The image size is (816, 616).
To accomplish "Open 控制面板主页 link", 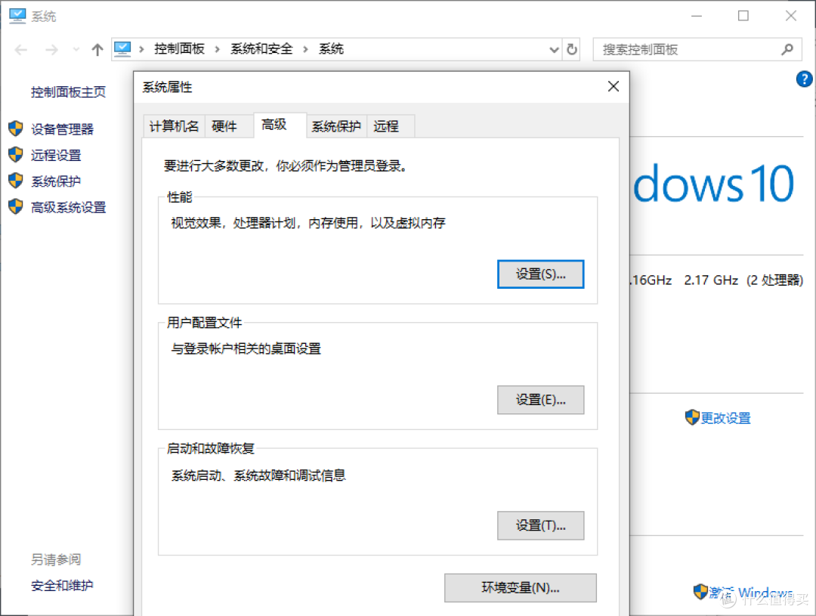I will coord(68,92).
